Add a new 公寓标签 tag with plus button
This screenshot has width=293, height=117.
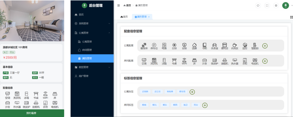tap(192, 92)
